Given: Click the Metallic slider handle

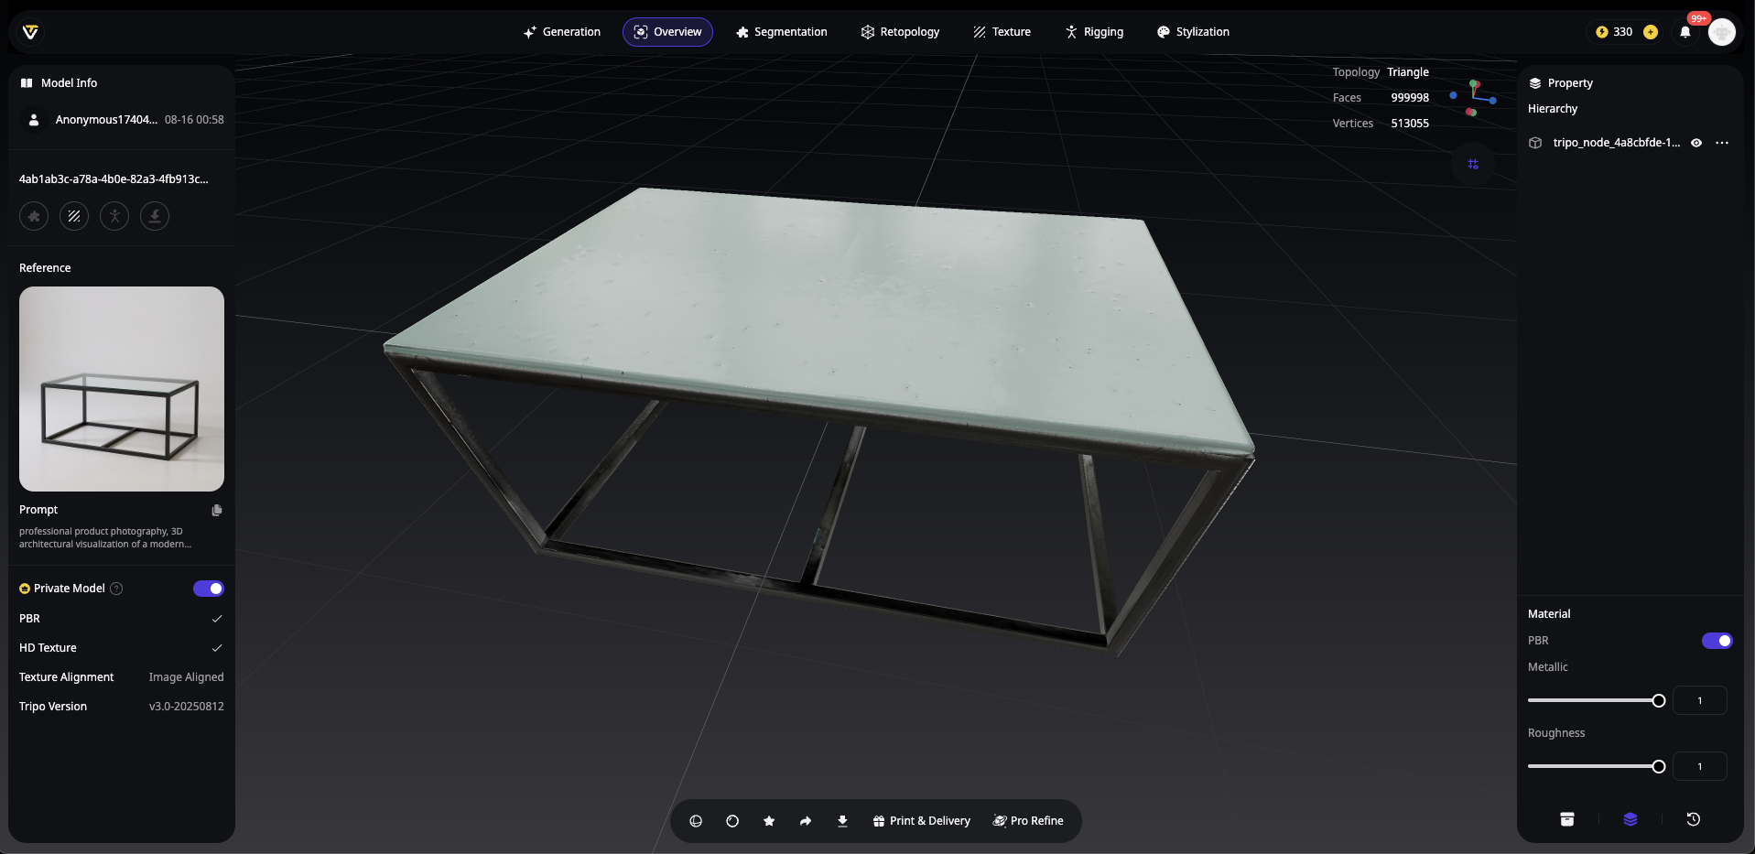Looking at the screenshot, I should coord(1658,700).
